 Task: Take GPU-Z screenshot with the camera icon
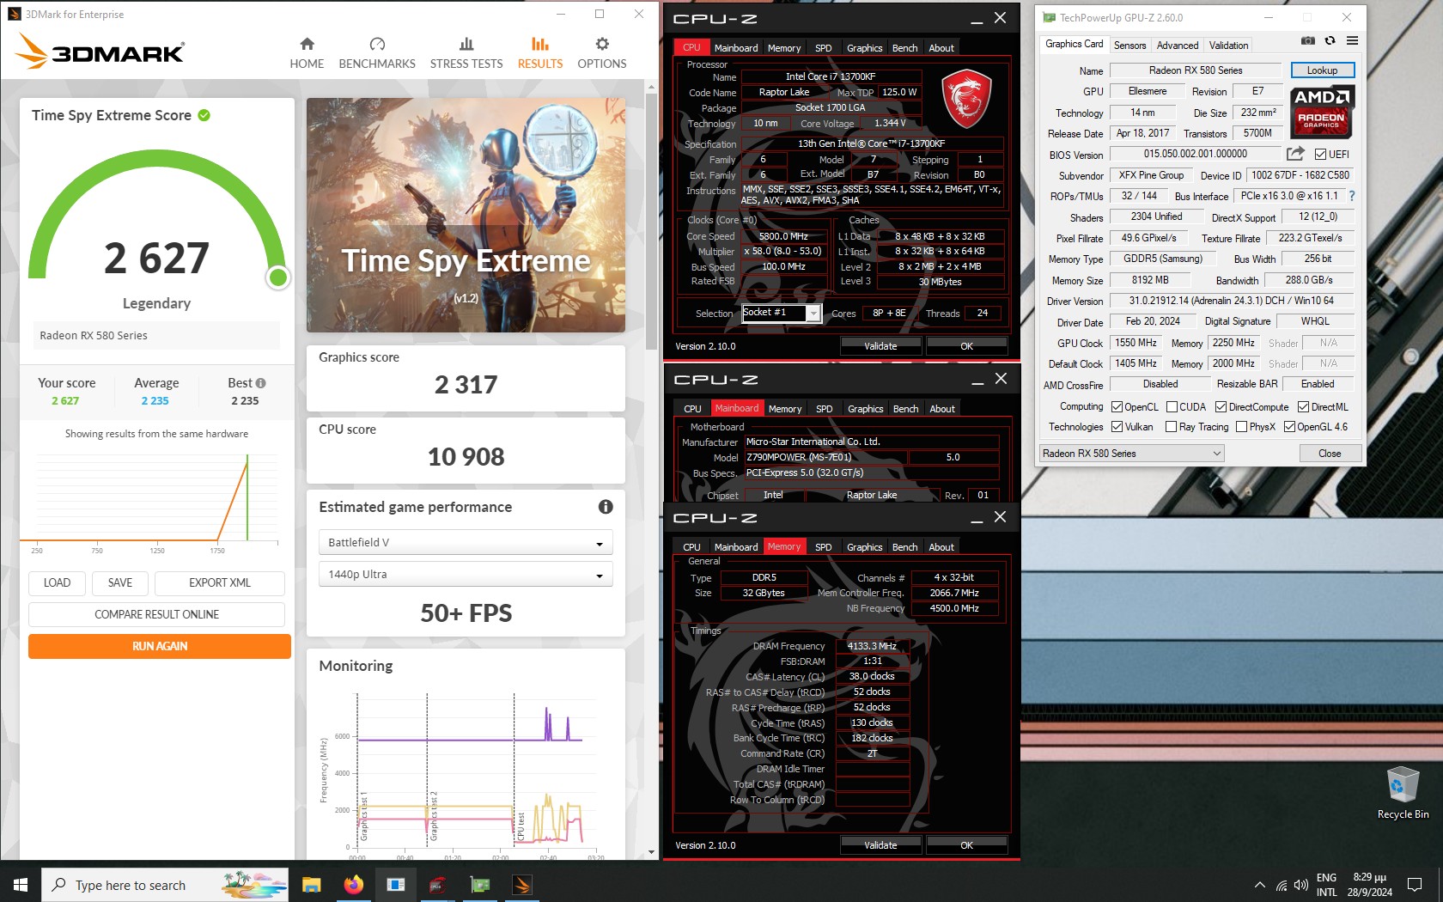pyautogui.click(x=1307, y=41)
